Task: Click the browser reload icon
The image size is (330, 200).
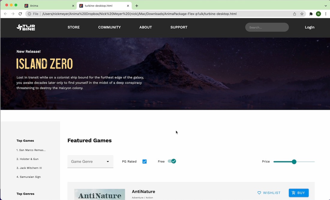Action: 20,14
